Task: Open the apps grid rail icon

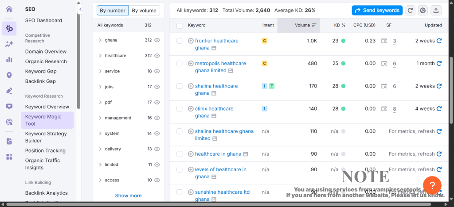Action: (9, 157)
